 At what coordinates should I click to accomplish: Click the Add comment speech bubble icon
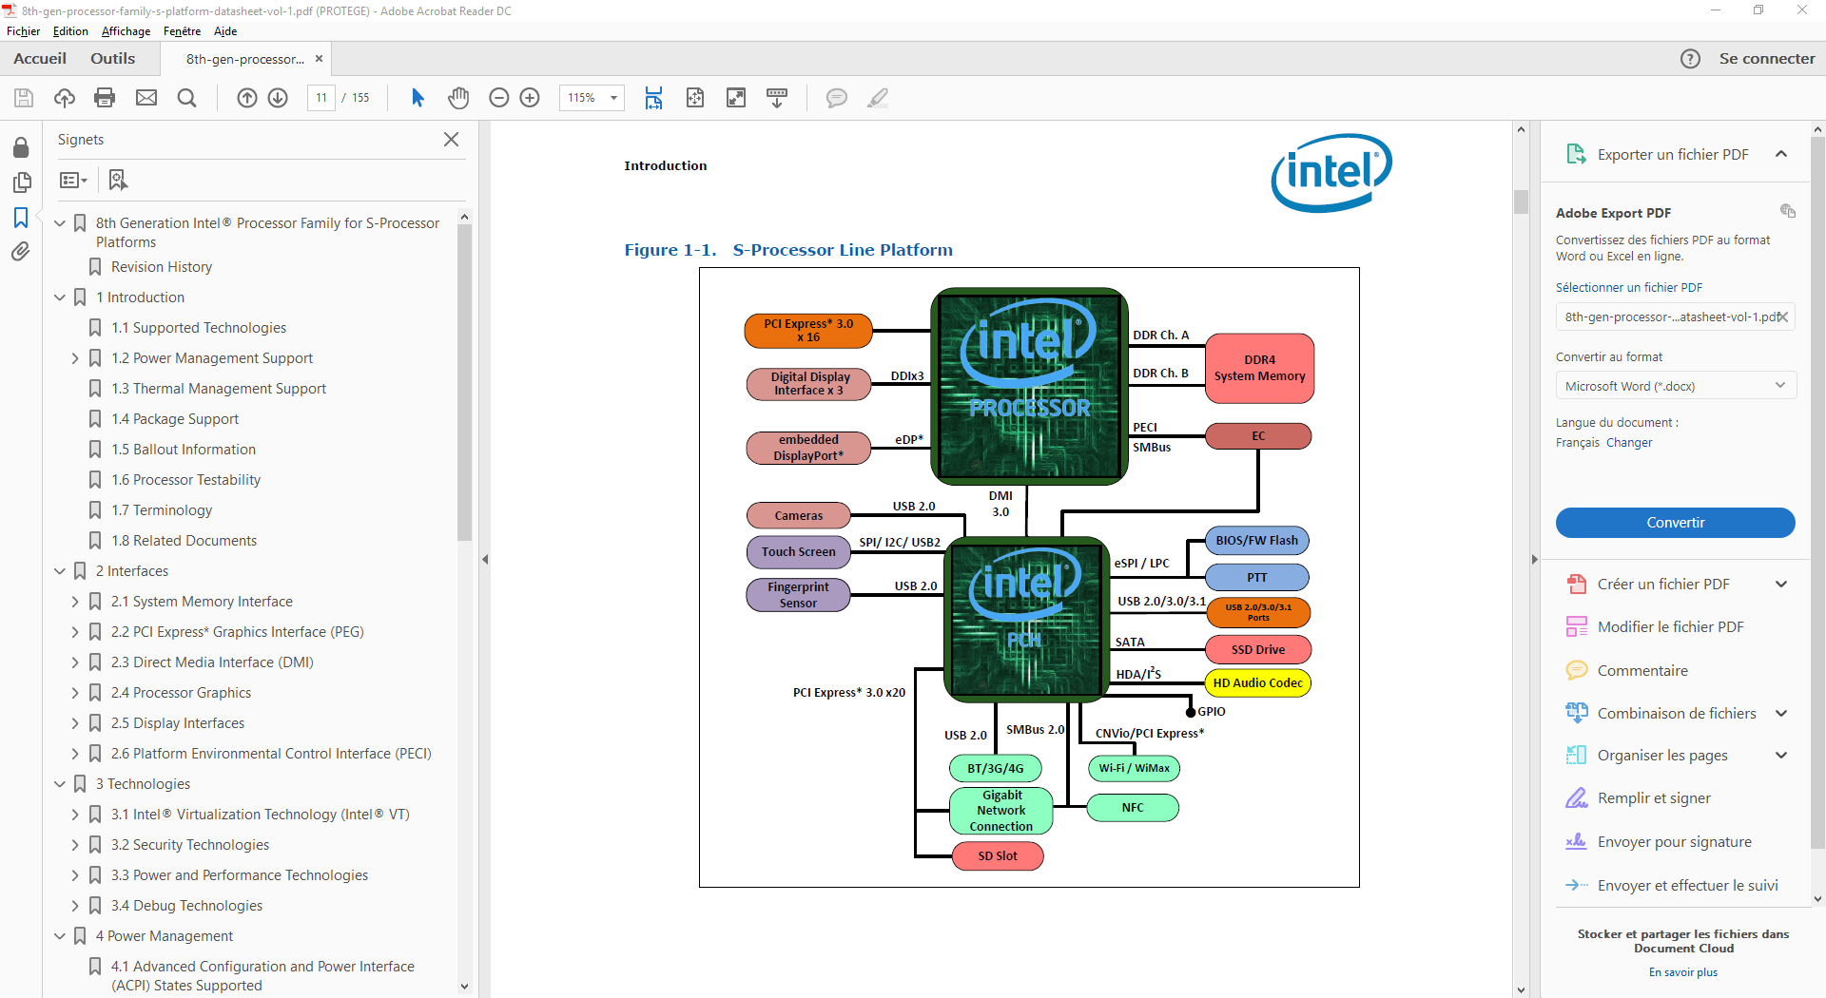(x=836, y=98)
